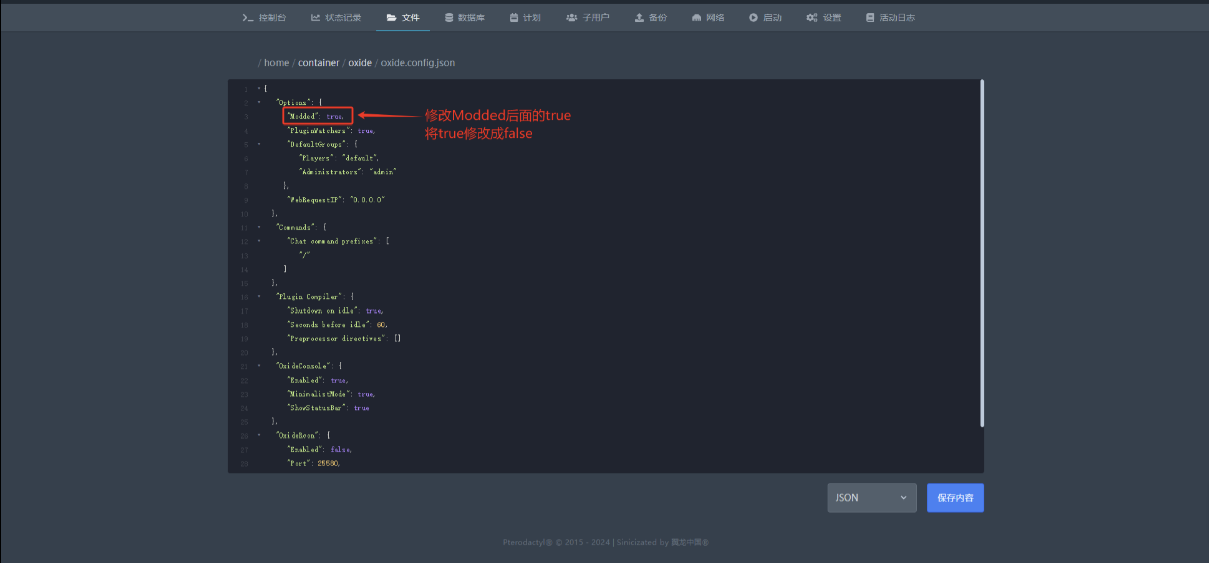The width and height of the screenshot is (1209, 563).
Task: Open the 备份 tab
Action: click(x=650, y=18)
